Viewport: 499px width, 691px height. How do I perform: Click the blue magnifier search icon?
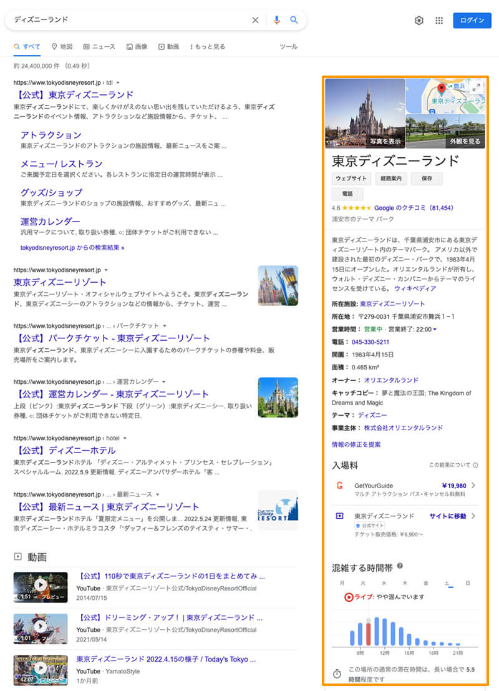pos(294,20)
